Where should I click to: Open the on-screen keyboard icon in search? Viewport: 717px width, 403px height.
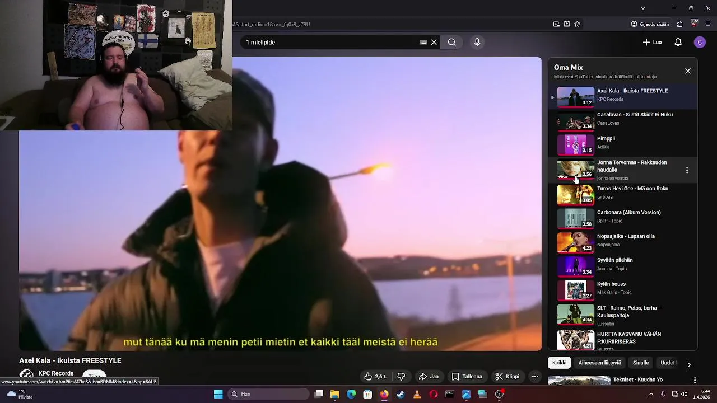coord(423,42)
